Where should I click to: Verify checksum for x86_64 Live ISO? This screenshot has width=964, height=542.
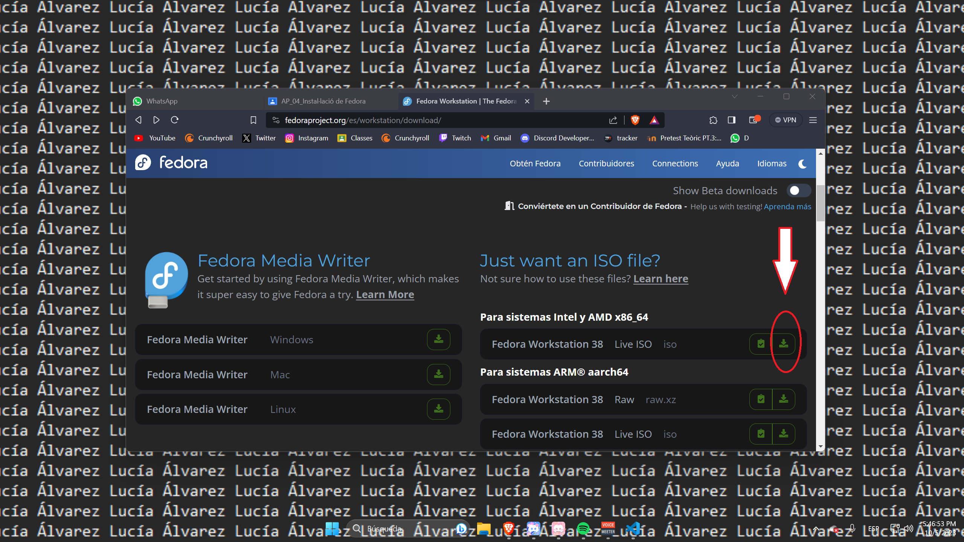pos(761,344)
